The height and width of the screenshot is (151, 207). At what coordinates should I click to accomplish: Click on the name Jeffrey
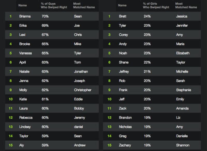124,71
